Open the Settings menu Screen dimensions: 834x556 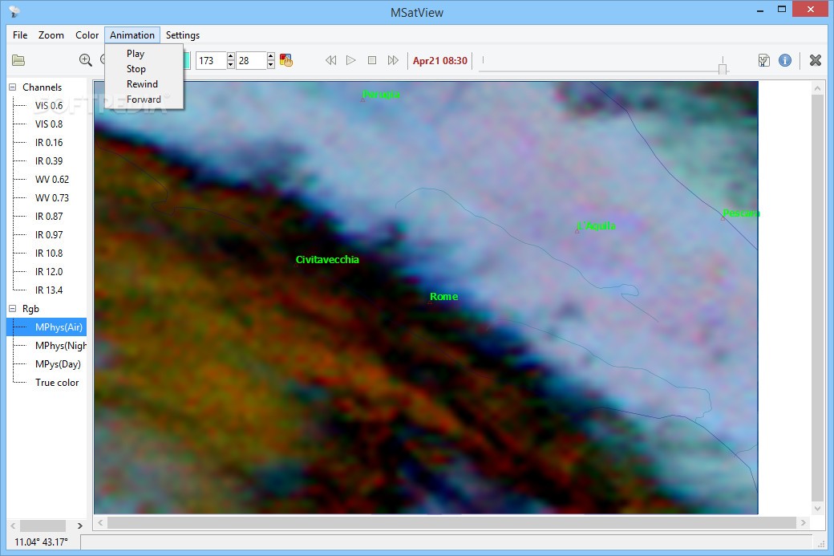[x=183, y=35]
